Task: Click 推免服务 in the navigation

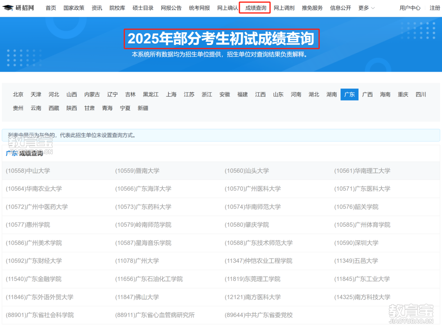Action: [x=312, y=8]
